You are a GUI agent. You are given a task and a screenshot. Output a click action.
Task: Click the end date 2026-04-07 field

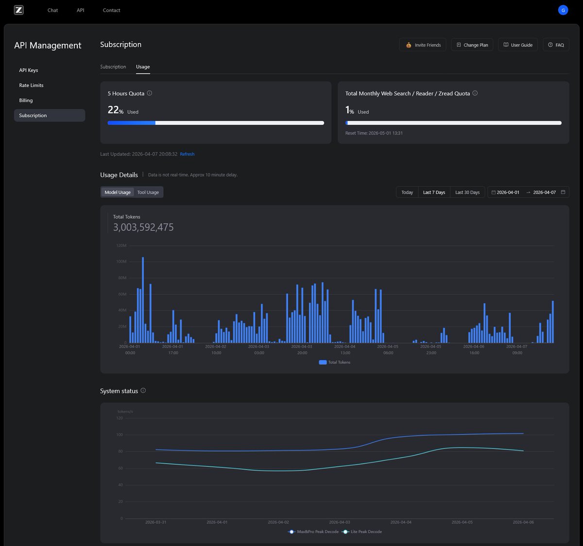pos(544,192)
